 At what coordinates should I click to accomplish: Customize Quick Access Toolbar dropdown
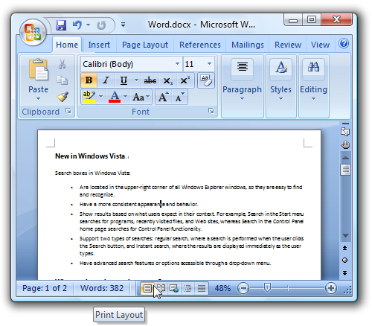(x=123, y=25)
